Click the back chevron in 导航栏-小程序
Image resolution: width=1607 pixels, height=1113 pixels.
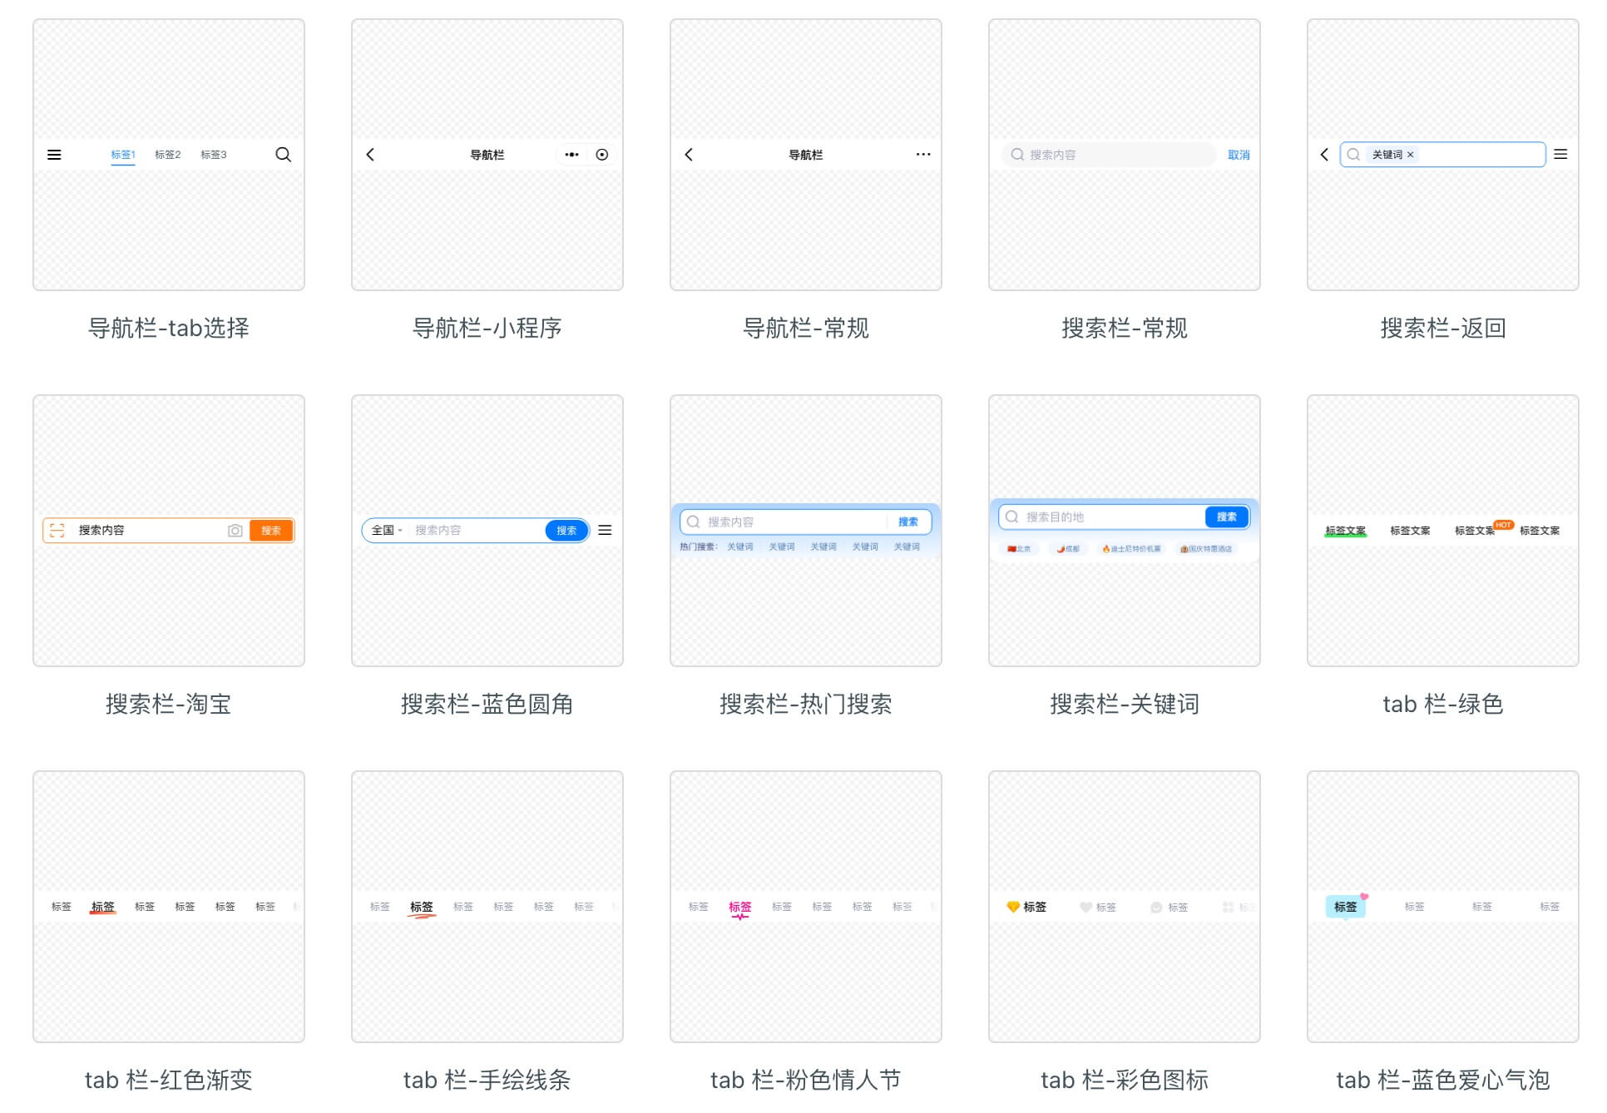[369, 155]
